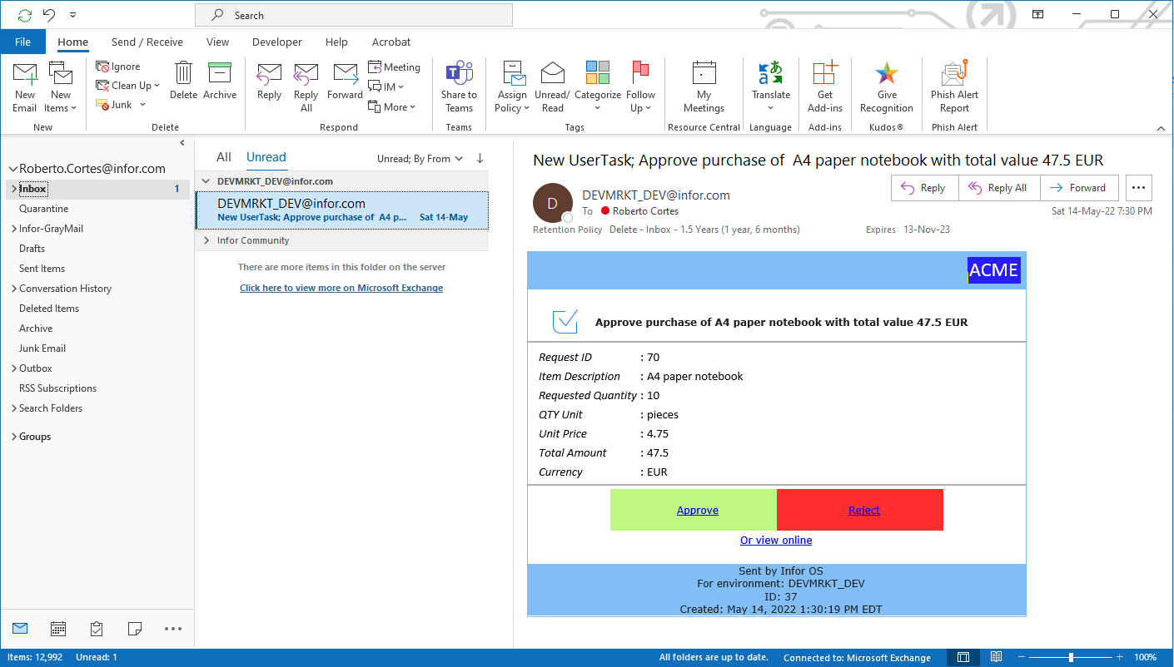Click the Send/Receive update icon
The height and width of the screenshot is (667, 1174).
pos(24,14)
